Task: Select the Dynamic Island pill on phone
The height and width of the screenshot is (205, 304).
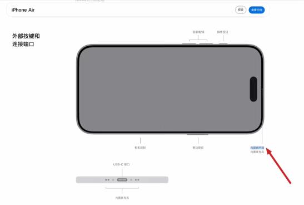Action: pyautogui.click(x=253, y=89)
